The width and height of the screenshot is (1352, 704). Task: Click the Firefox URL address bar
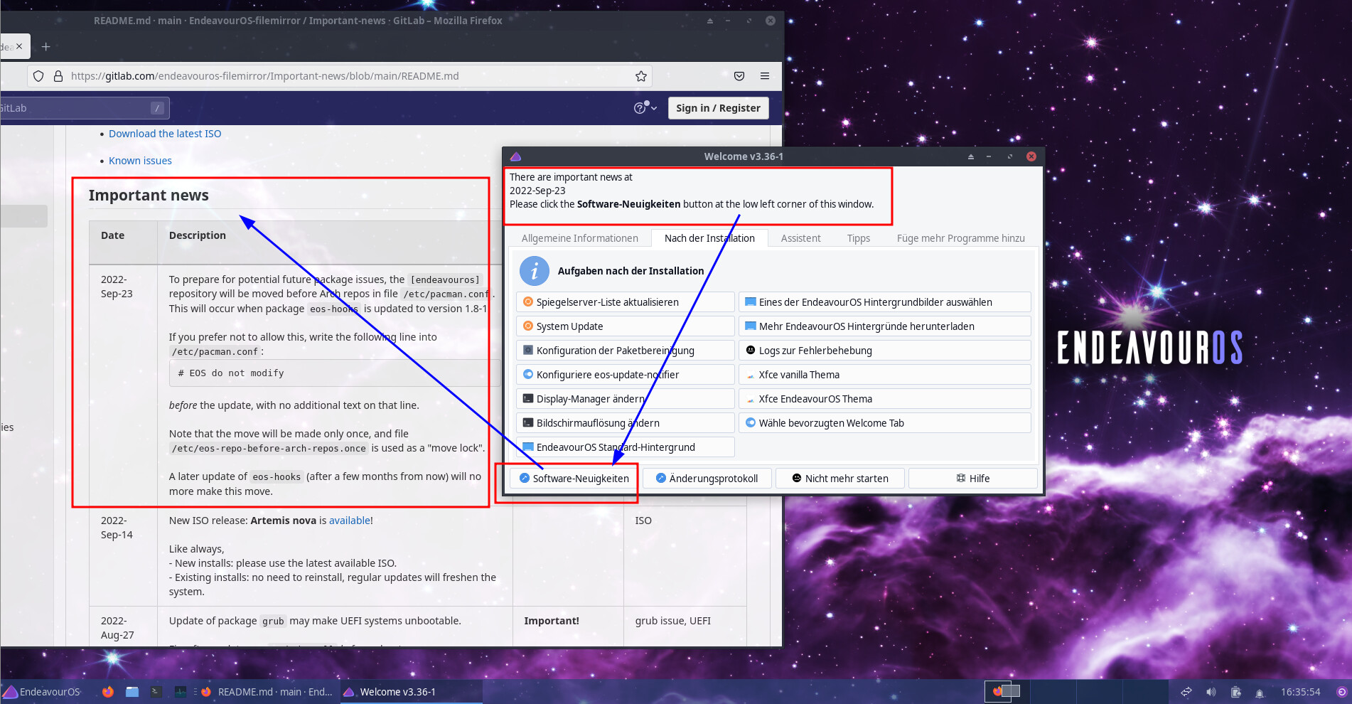coord(341,76)
